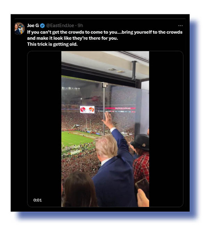Click the 0:01 video time label

pyautogui.click(x=38, y=200)
